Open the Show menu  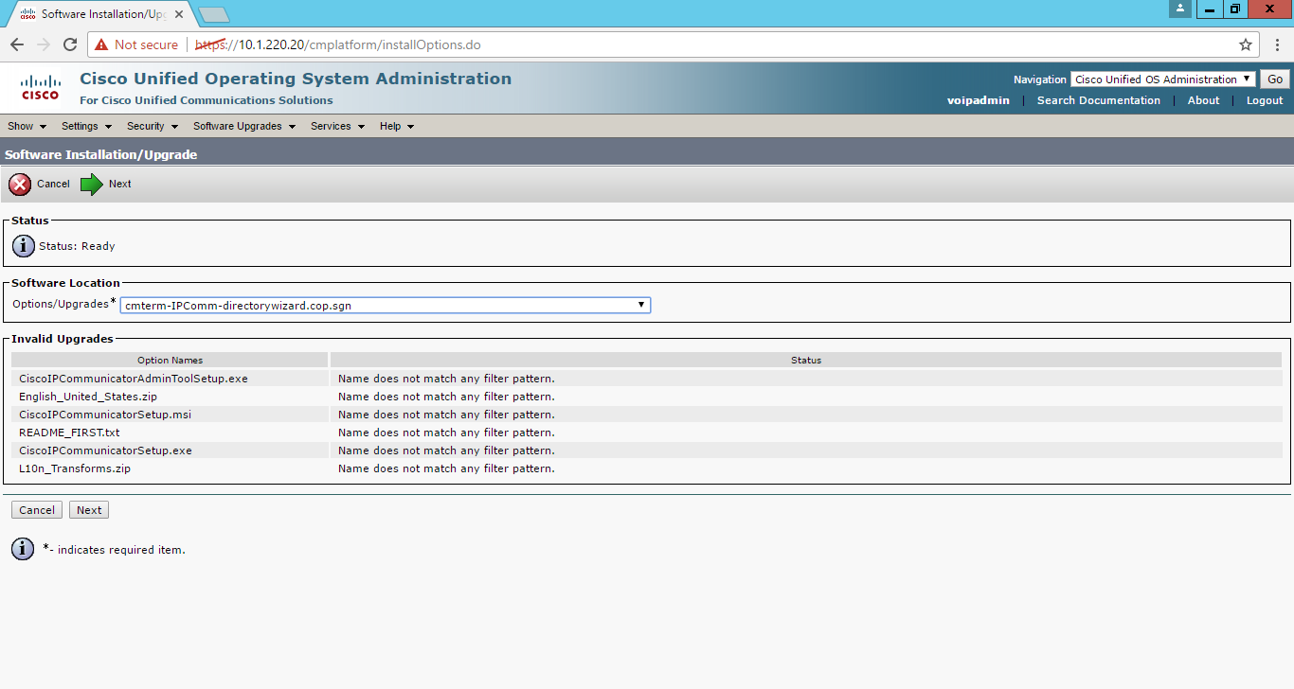[27, 126]
